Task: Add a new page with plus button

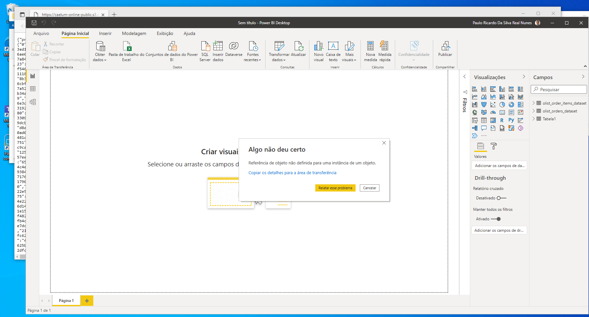Action: pos(87,301)
